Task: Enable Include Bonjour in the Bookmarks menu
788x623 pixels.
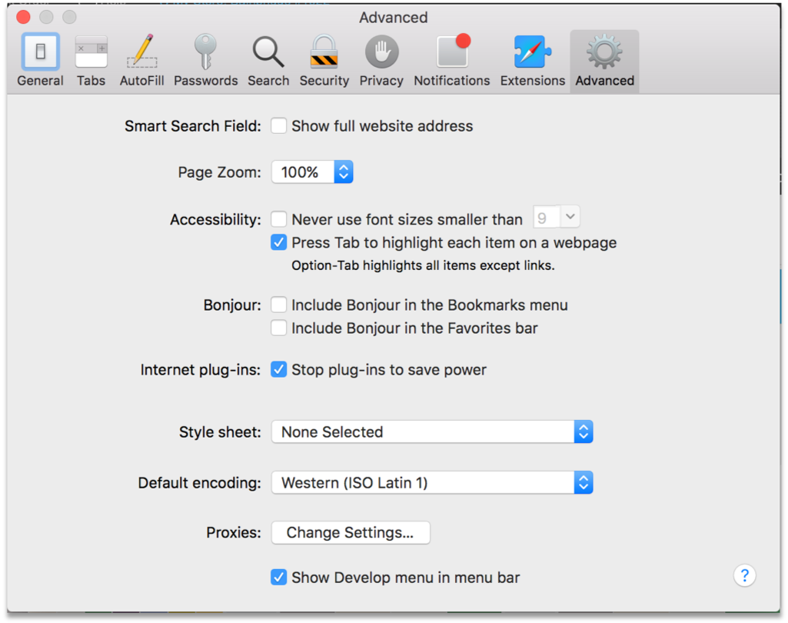Action: 279,305
